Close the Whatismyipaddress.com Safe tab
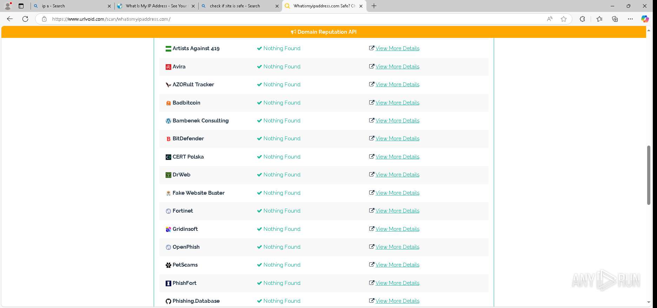The image size is (657, 308). 361,6
